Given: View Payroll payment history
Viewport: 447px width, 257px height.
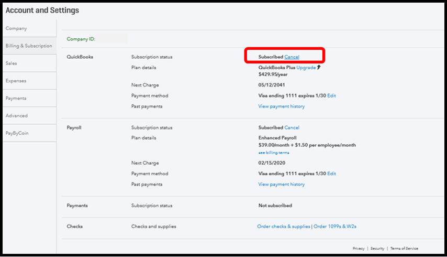Looking at the screenshot, I should click(282, 184).
